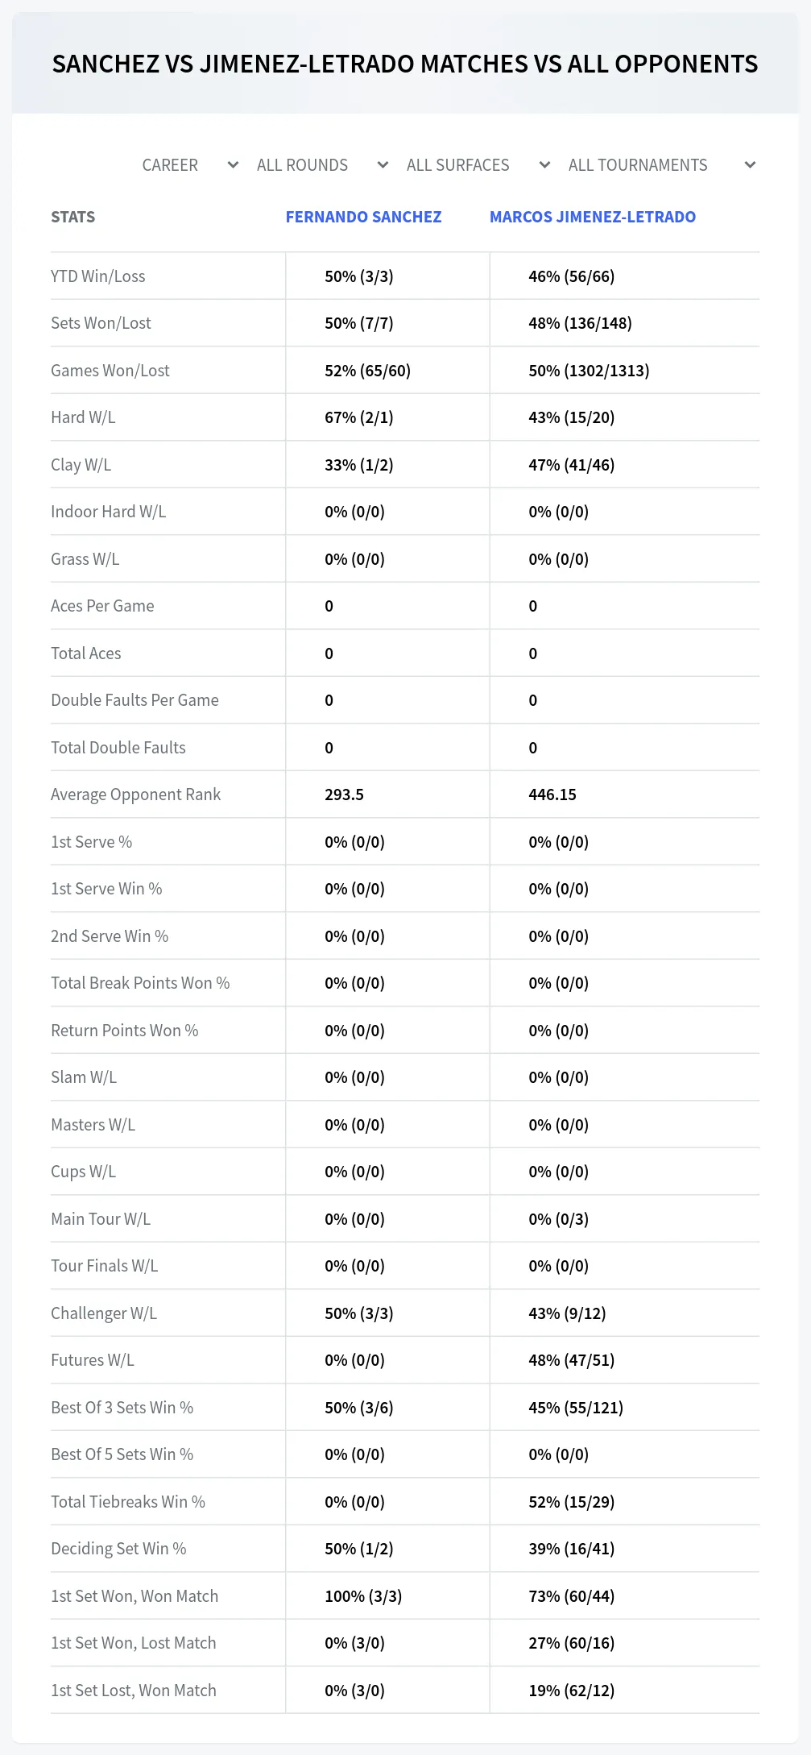The height and width of the screenshot is (1755, 811).
Task: Click the chevron beside ALL SURFACES
Action: click(544, 165)
